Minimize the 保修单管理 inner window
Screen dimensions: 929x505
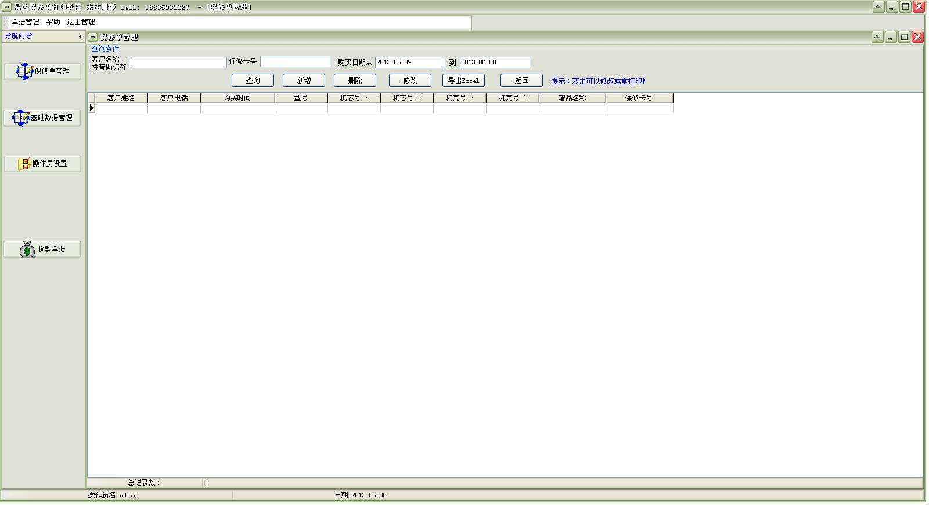point(891,37)
